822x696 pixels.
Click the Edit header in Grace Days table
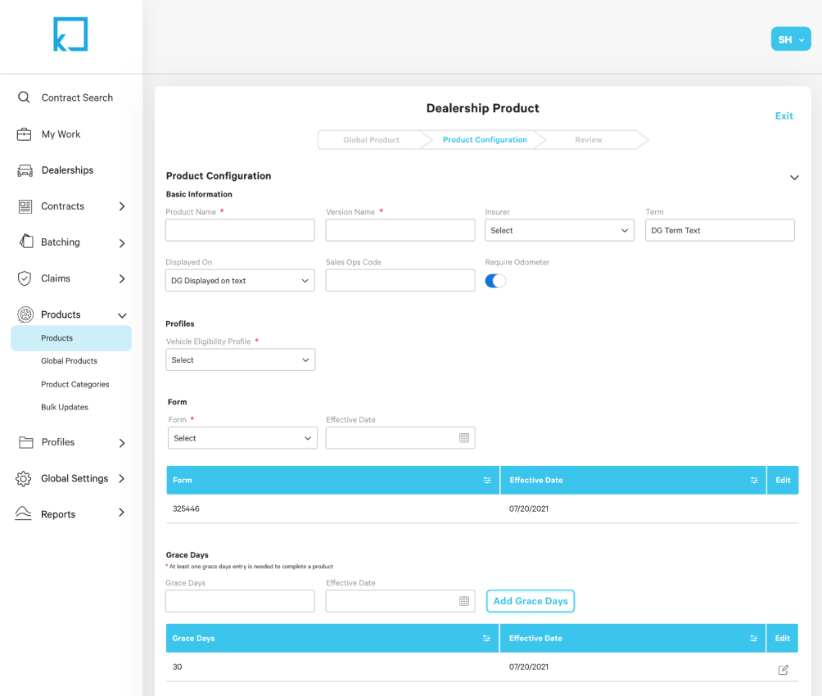tap(782, 639)
